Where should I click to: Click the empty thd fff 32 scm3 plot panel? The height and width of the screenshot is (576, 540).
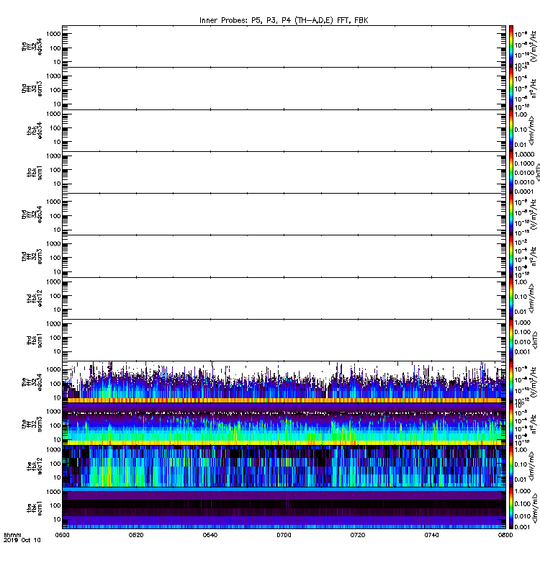tap(284, 256)
